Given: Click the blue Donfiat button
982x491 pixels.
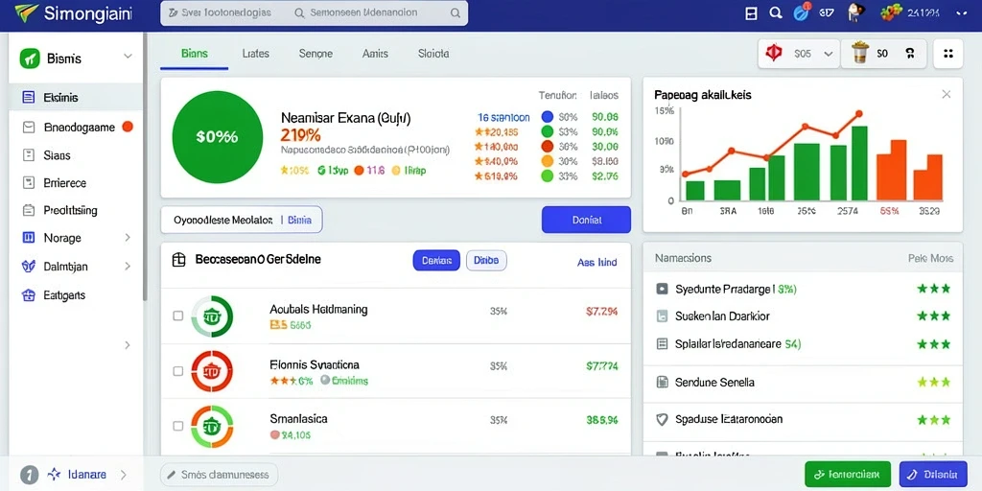Looking at the screenshot, I should coord(586,220).
